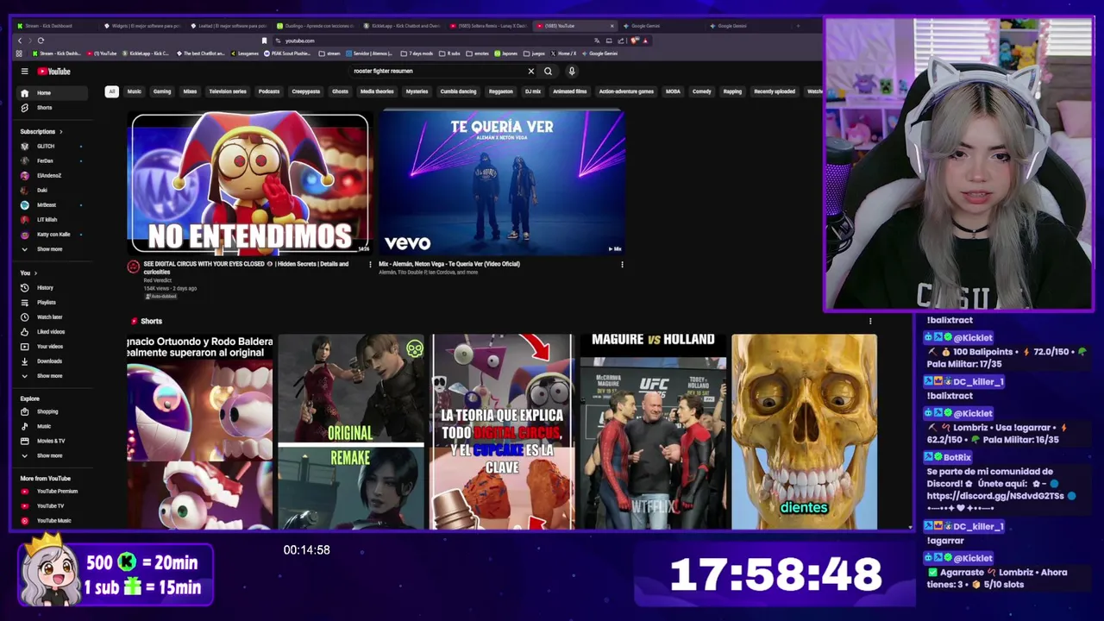1104x621 pixels.
Task: Open FerDan channel in subscriptions
Action: tap(53, 161)
